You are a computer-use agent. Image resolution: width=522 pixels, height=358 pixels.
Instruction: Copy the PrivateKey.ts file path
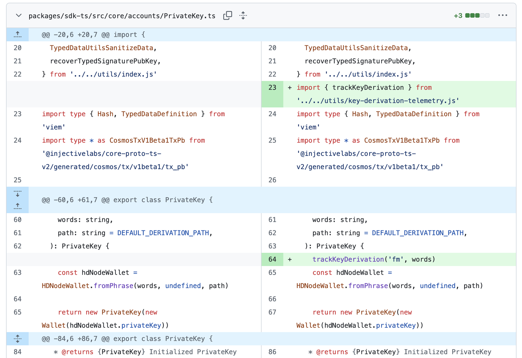[228, 15]
